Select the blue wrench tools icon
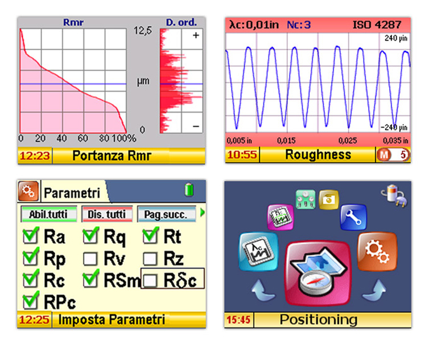The image size is (429, 342). (350, 217)
